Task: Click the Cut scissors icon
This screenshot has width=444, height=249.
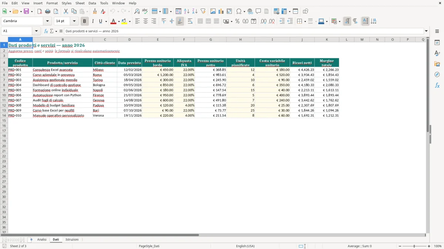Action: (65, 11)
